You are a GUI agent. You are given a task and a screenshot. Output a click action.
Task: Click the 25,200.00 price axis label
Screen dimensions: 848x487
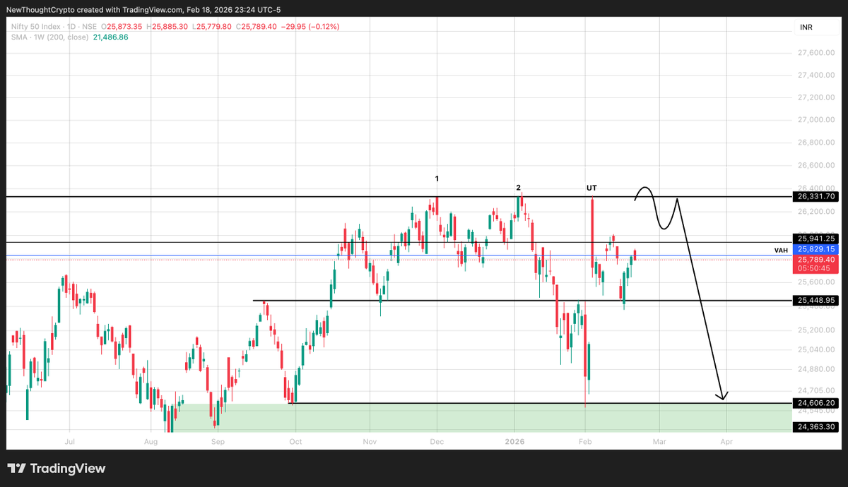816,330
